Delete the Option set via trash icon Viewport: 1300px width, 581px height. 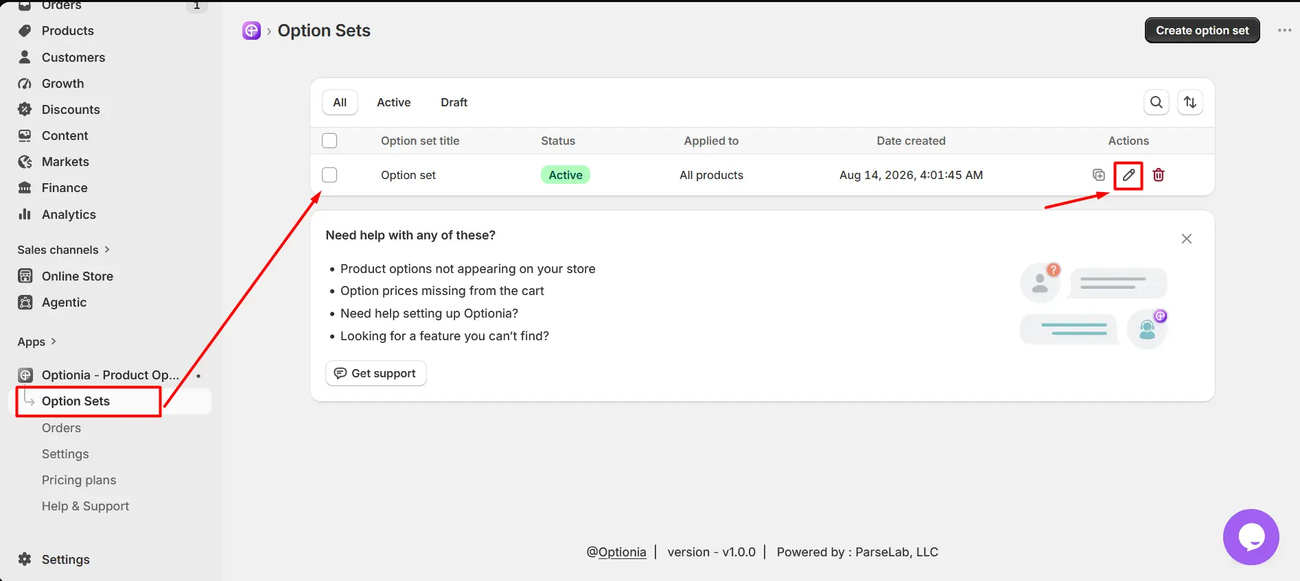pyautogui.click(x=1159, y=175)
